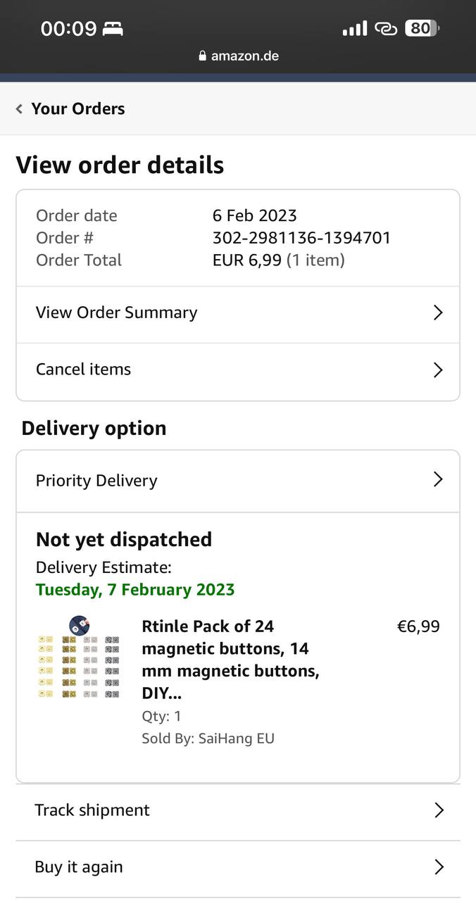Go back to Your Orders
Screen dimensions: 476x901
click(x=78, y=109)
